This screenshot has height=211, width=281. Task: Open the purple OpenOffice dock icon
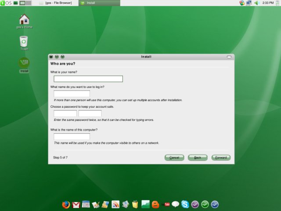coord(195,204)
